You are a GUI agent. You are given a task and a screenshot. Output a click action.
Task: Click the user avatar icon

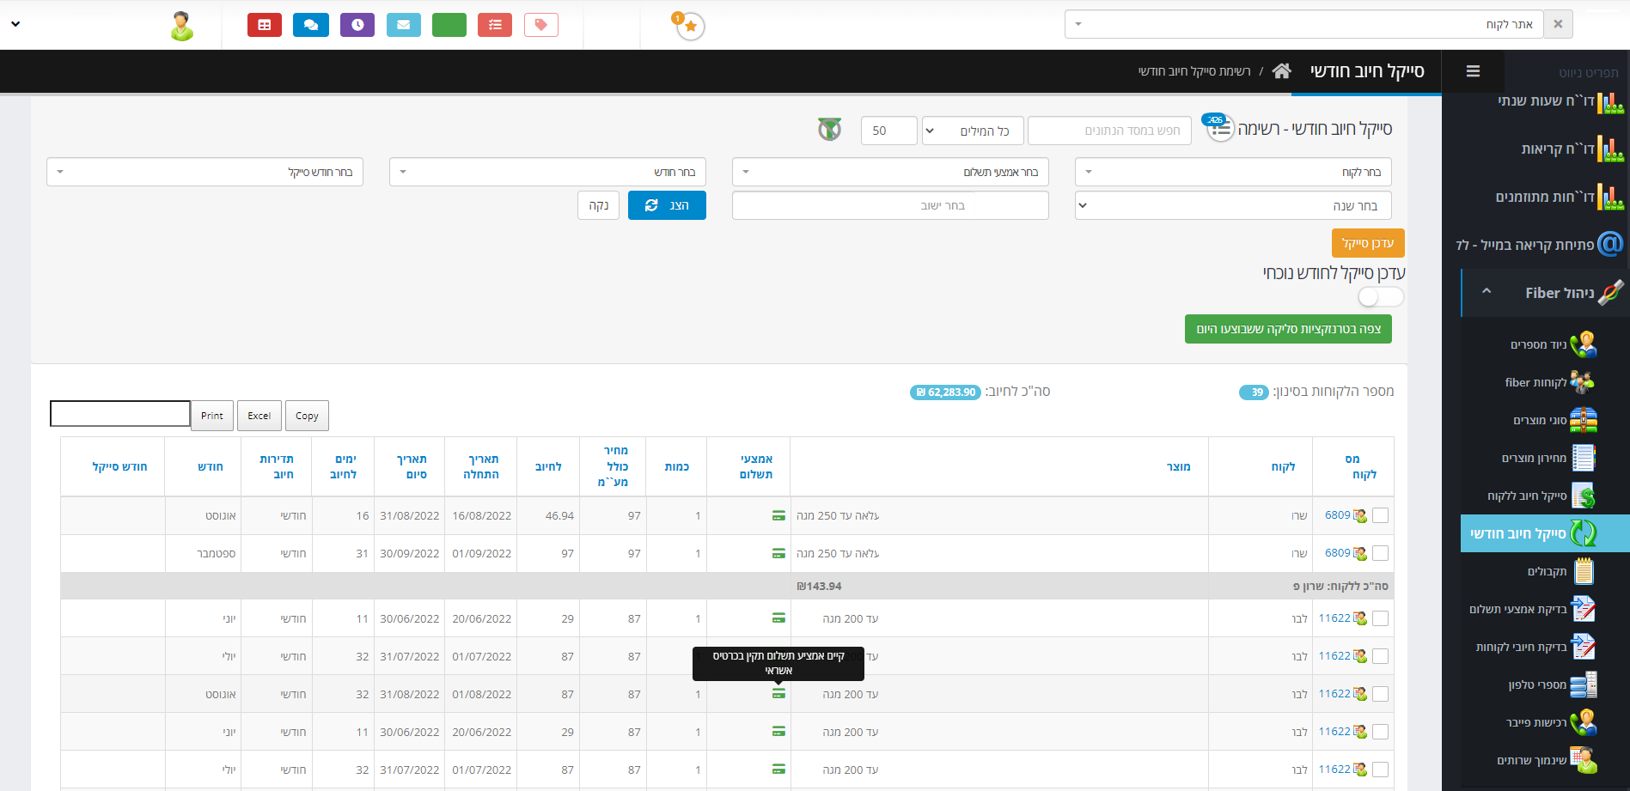click(x=181, y=26)
